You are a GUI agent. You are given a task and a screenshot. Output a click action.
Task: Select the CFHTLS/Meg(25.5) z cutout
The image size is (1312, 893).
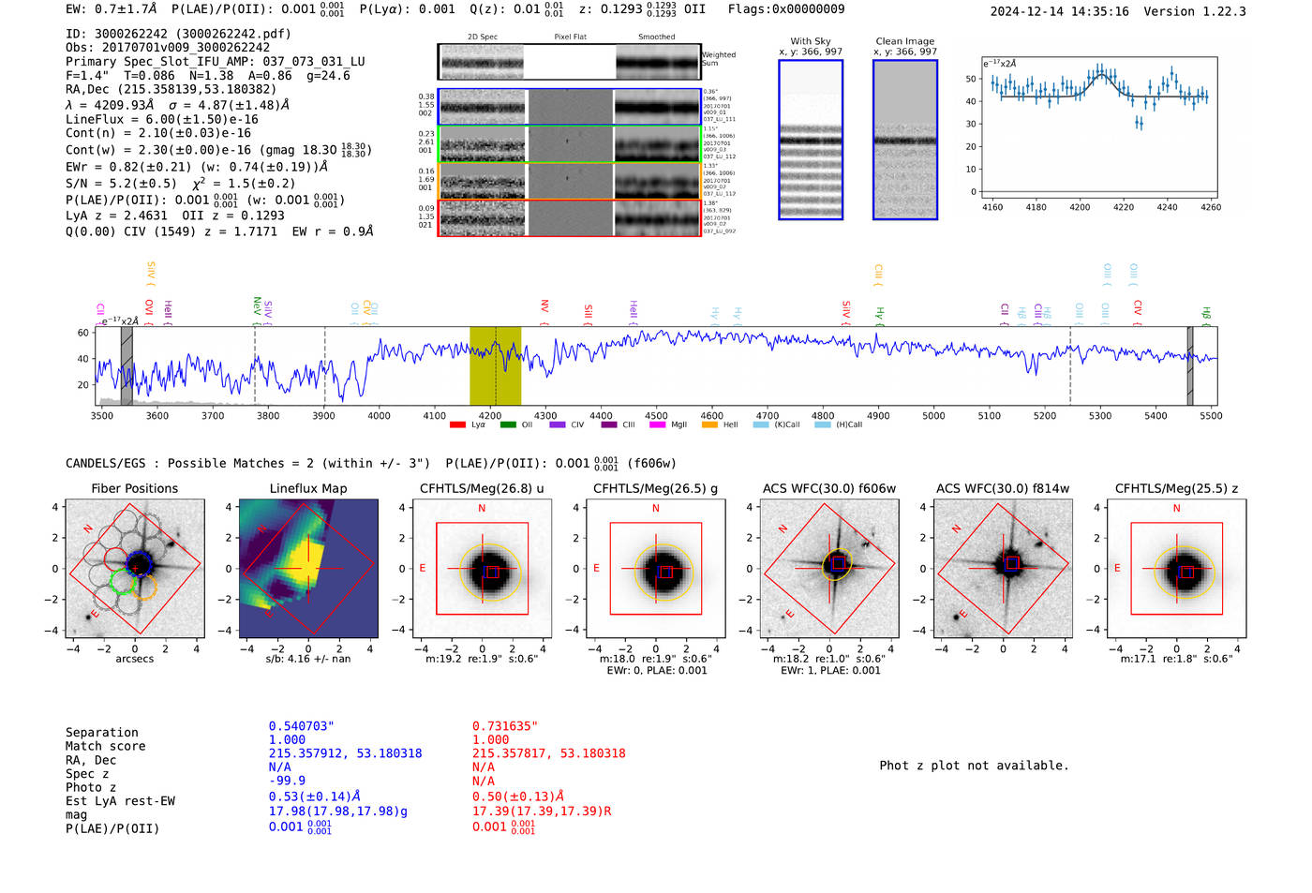1176,569
